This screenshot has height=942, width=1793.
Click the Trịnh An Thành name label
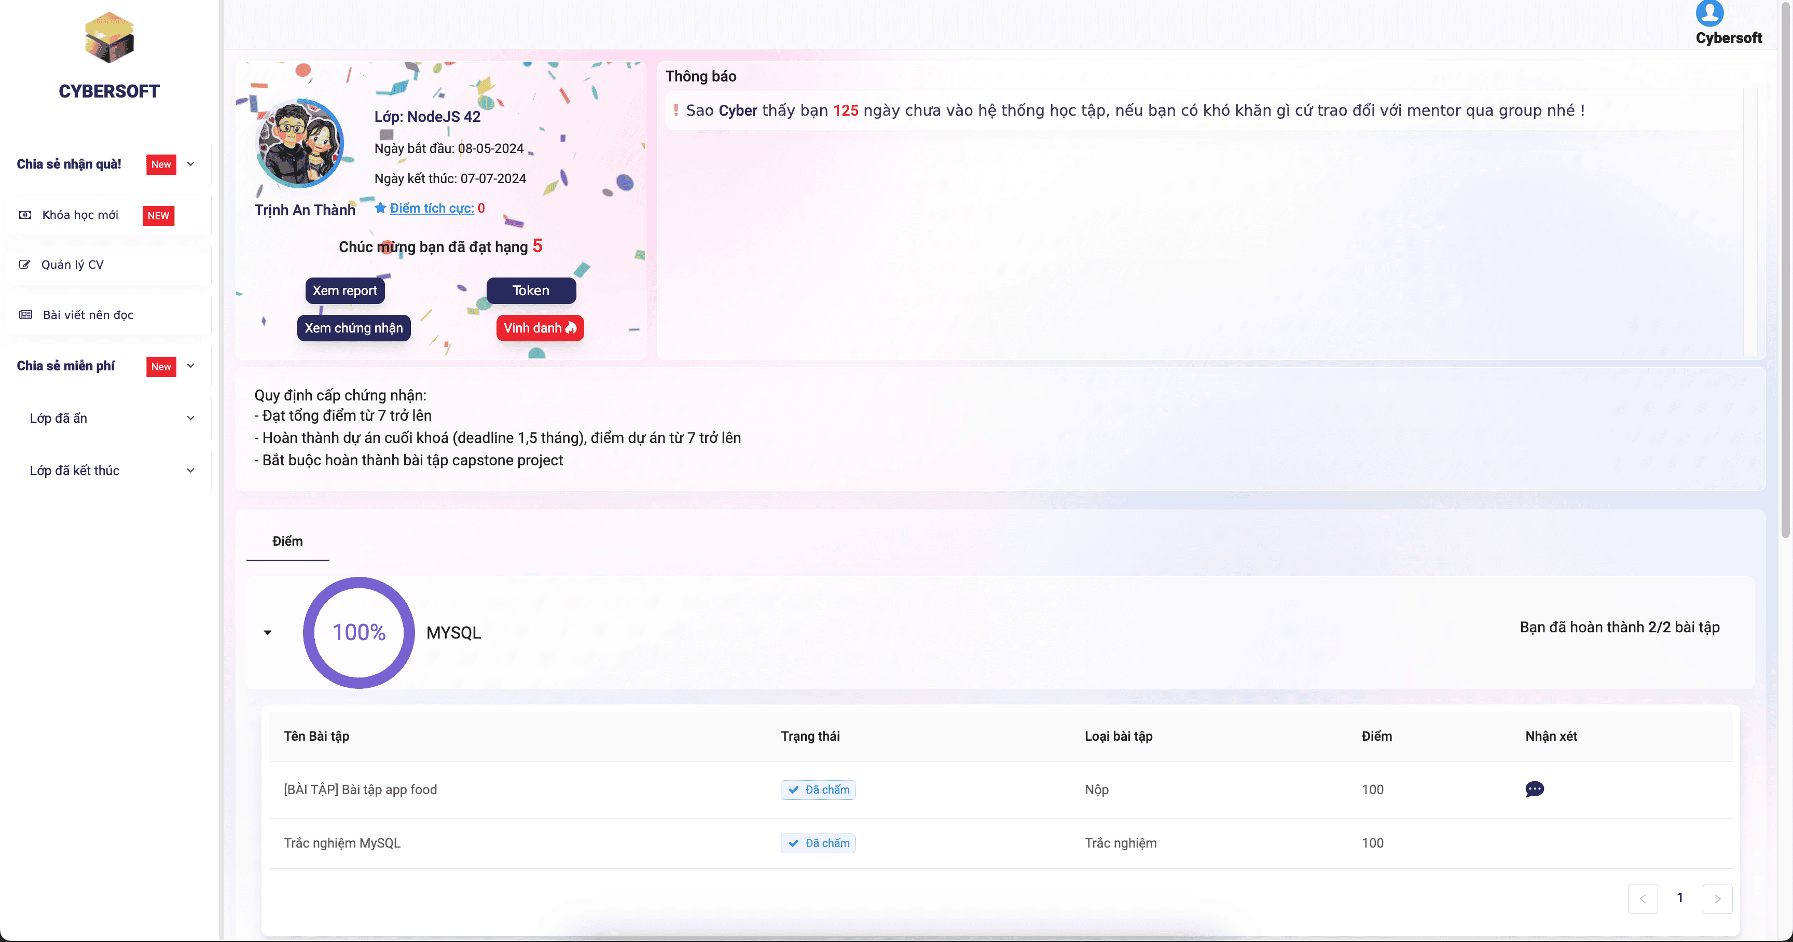tap(305, 210)
